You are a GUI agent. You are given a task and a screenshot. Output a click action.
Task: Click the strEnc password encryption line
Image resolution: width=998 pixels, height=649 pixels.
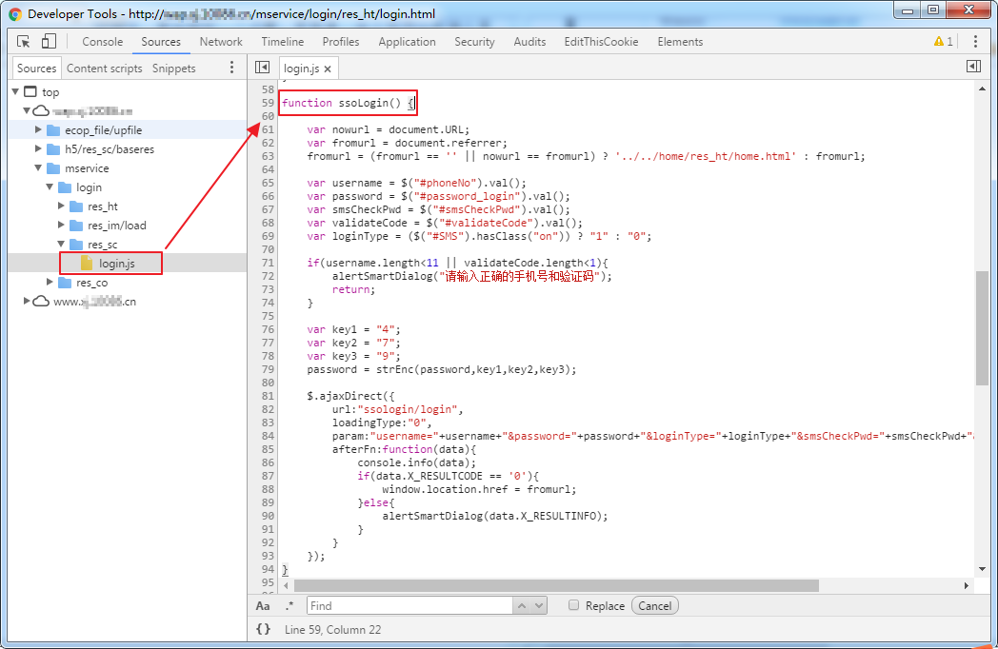pyautogui.click(x=441, y=369)
